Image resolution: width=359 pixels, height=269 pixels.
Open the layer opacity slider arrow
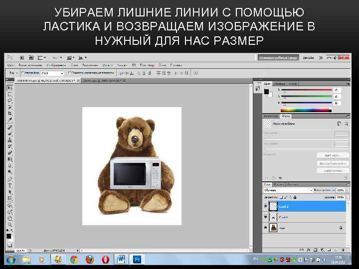coord(348,190)
